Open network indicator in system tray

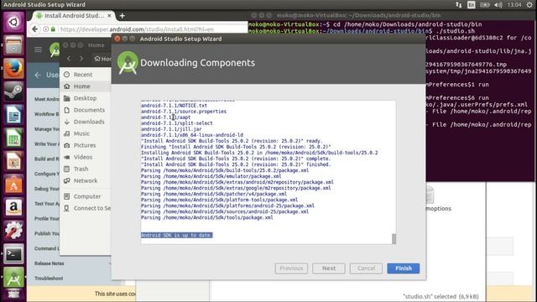coord(459,5)
